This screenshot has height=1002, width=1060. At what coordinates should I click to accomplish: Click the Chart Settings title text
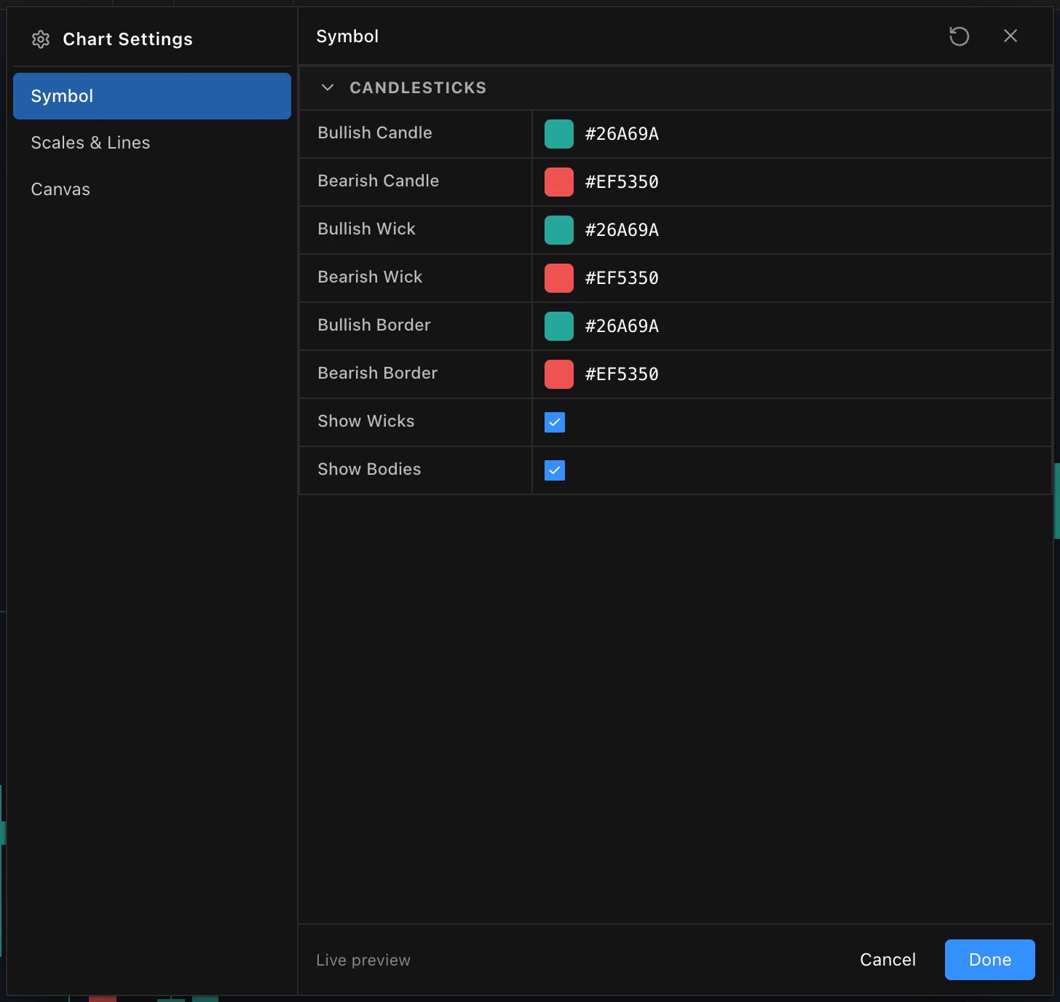[128, 39]
